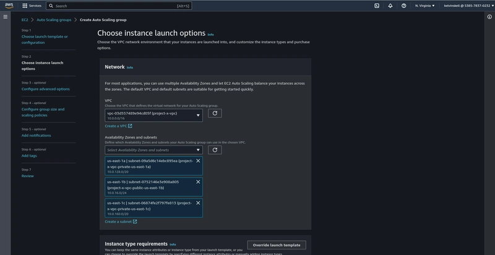This screenshot has width=495, height=255.
Task: Open Step 6 Add tags
Action: tap(29, 155)
